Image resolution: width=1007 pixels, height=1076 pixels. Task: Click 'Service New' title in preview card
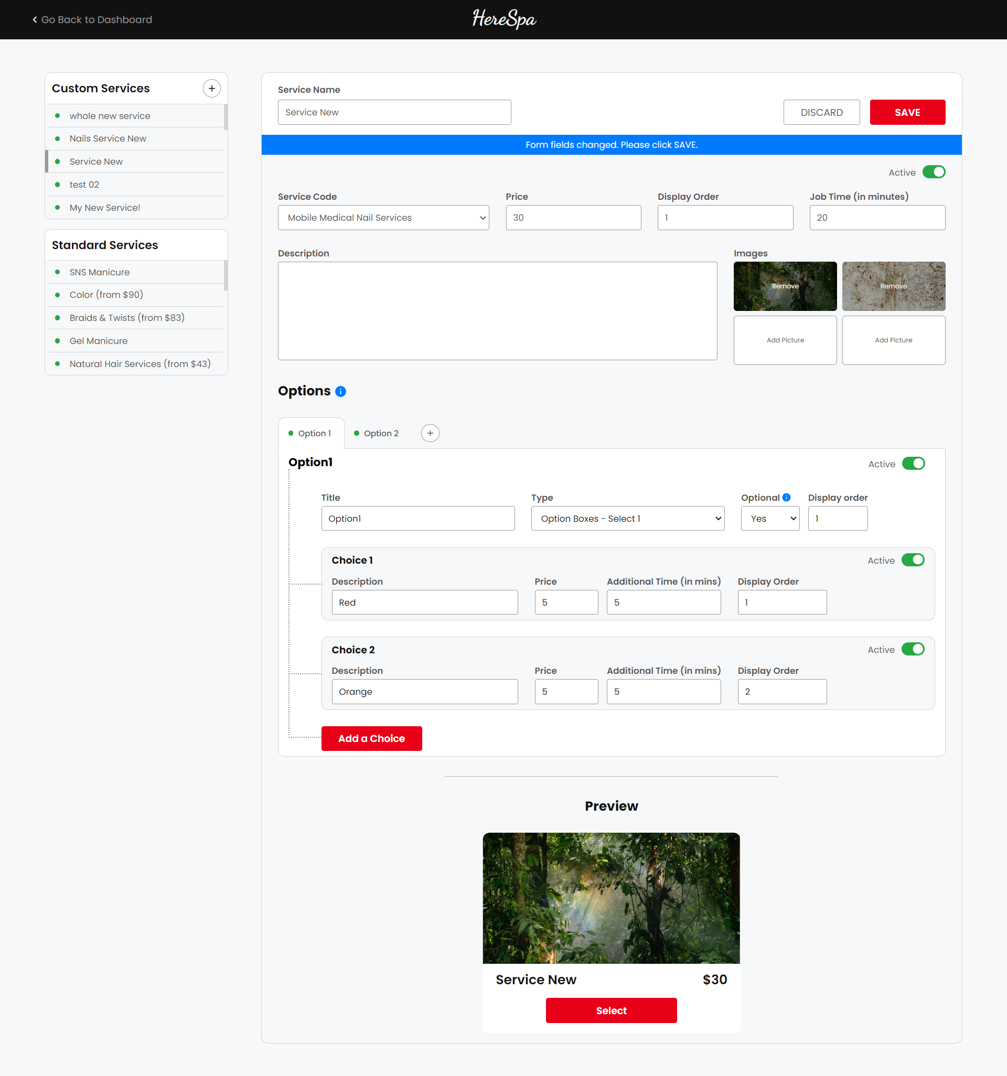pyautogui.click(x=536, y=979)
